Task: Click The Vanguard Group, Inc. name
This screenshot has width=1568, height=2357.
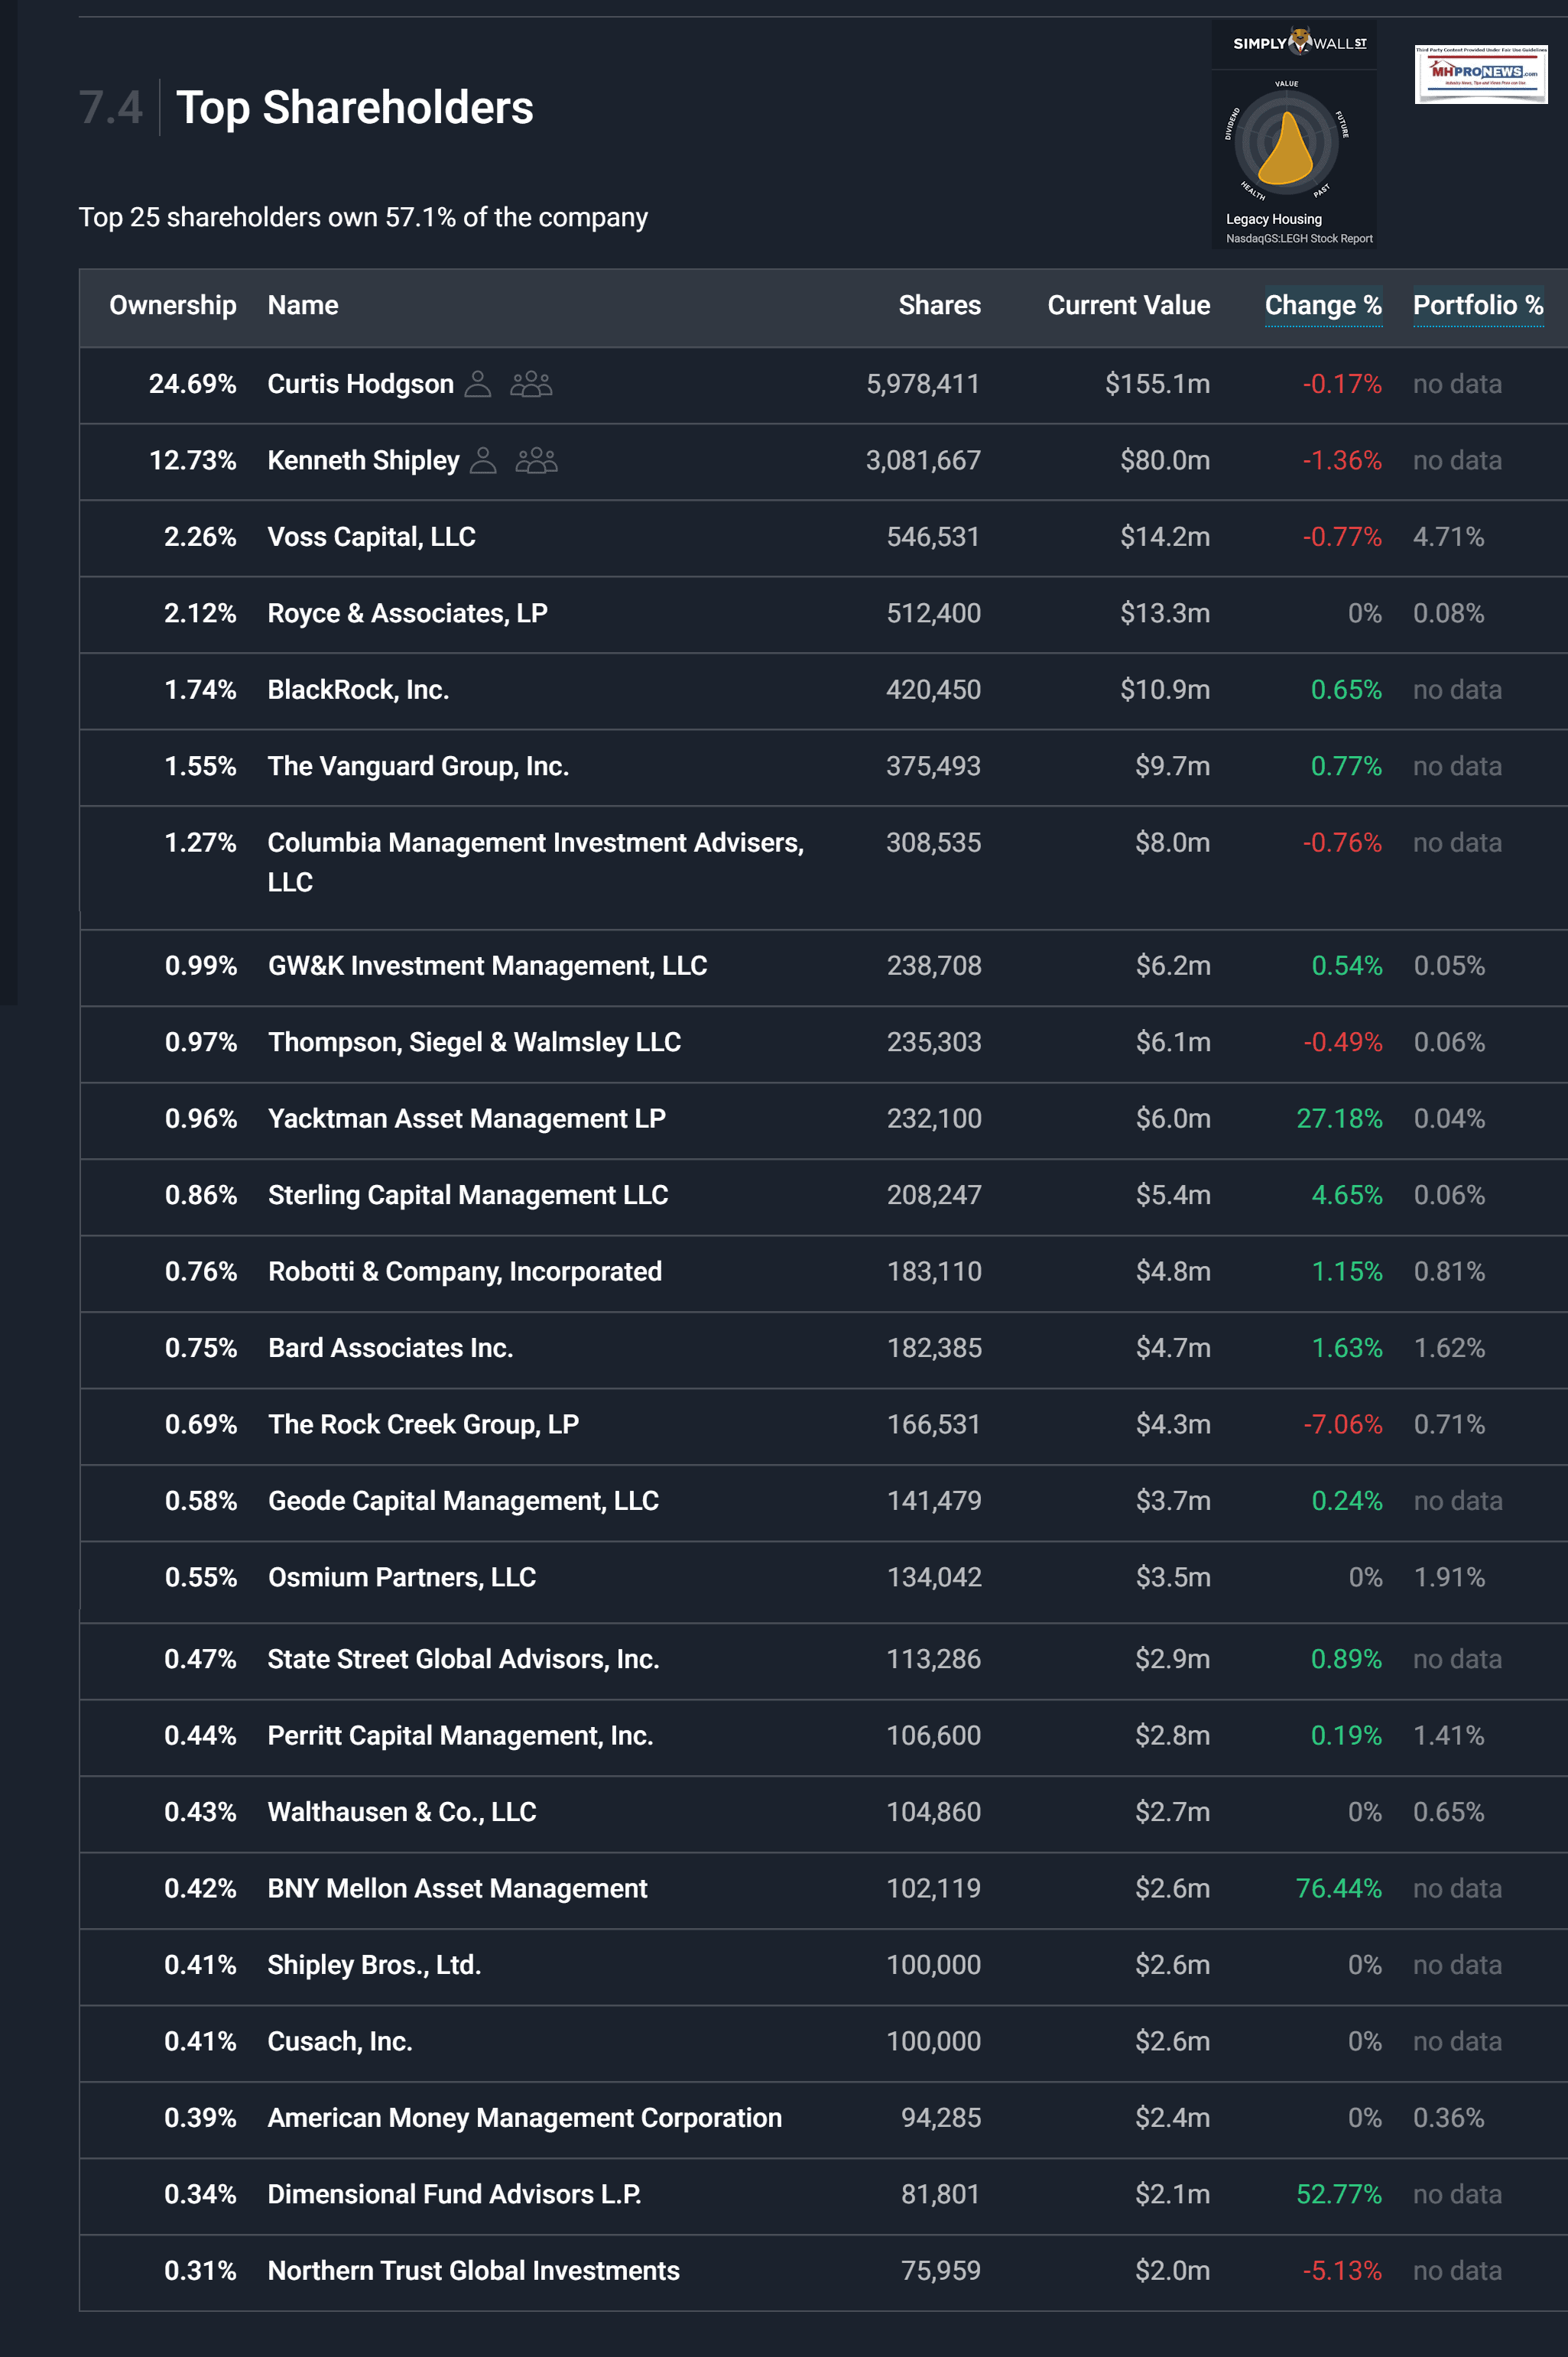Action: 418,766
